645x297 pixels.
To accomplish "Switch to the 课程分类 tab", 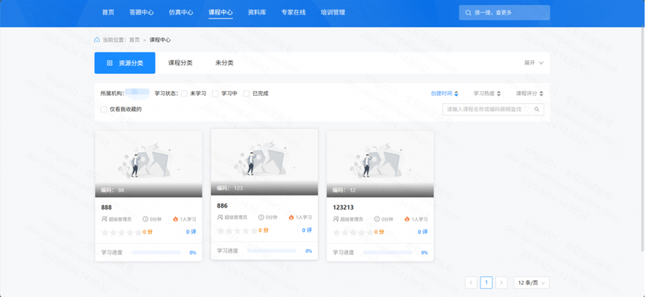I will (180, 64).
